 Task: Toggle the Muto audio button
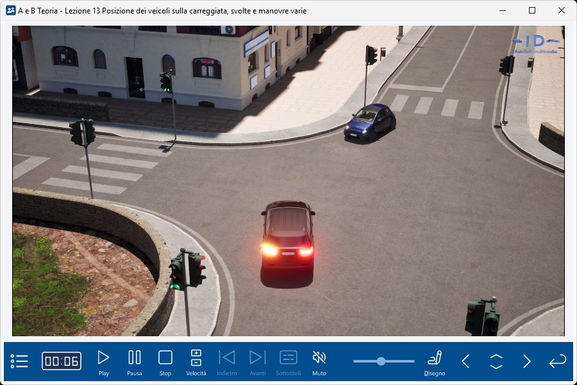319,362
